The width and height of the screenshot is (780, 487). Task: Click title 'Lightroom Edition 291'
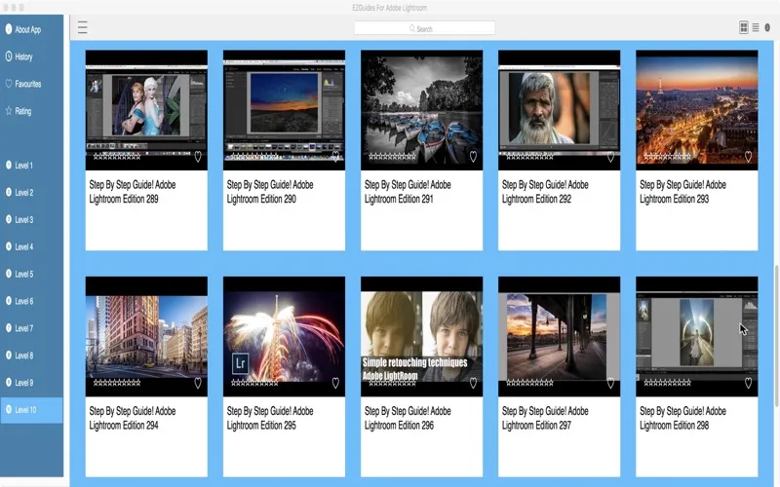click(x=399, y=199)
